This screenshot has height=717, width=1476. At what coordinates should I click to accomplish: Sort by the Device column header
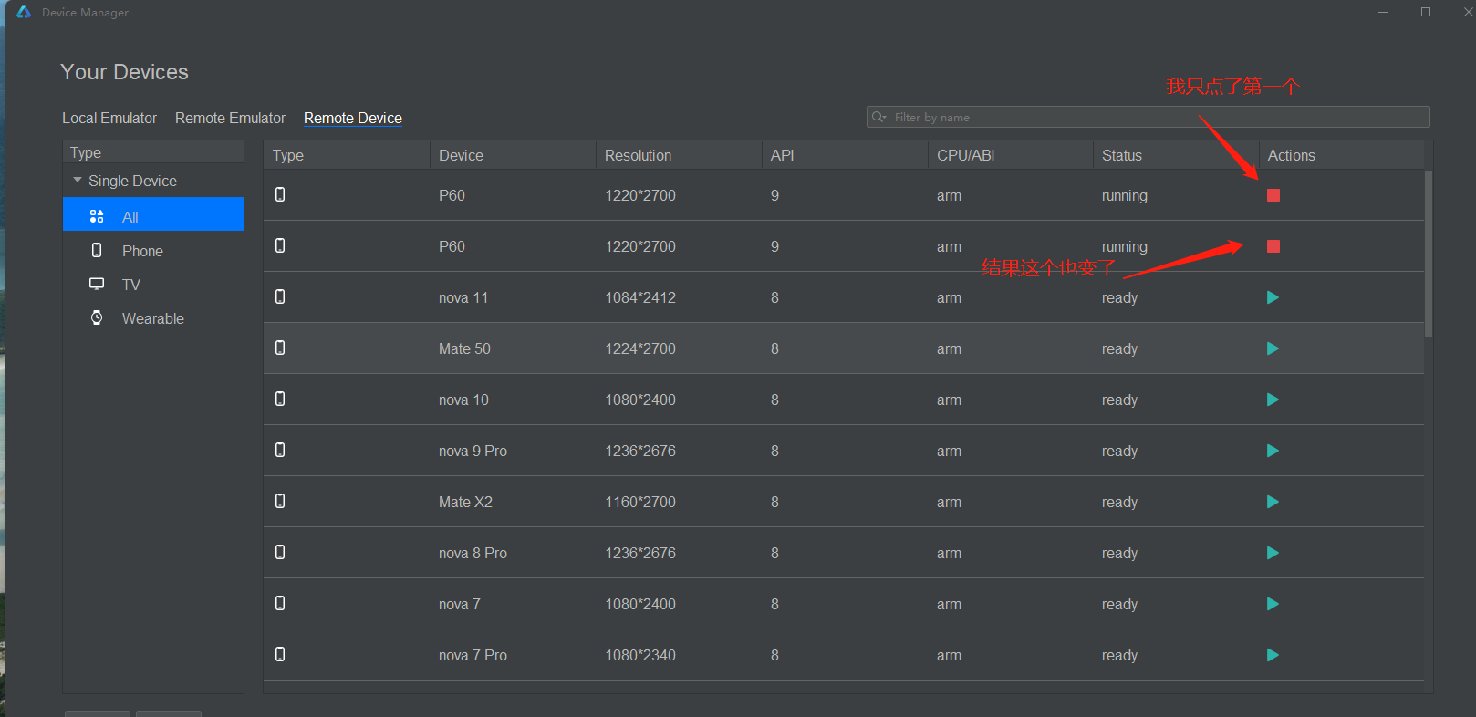513,155
